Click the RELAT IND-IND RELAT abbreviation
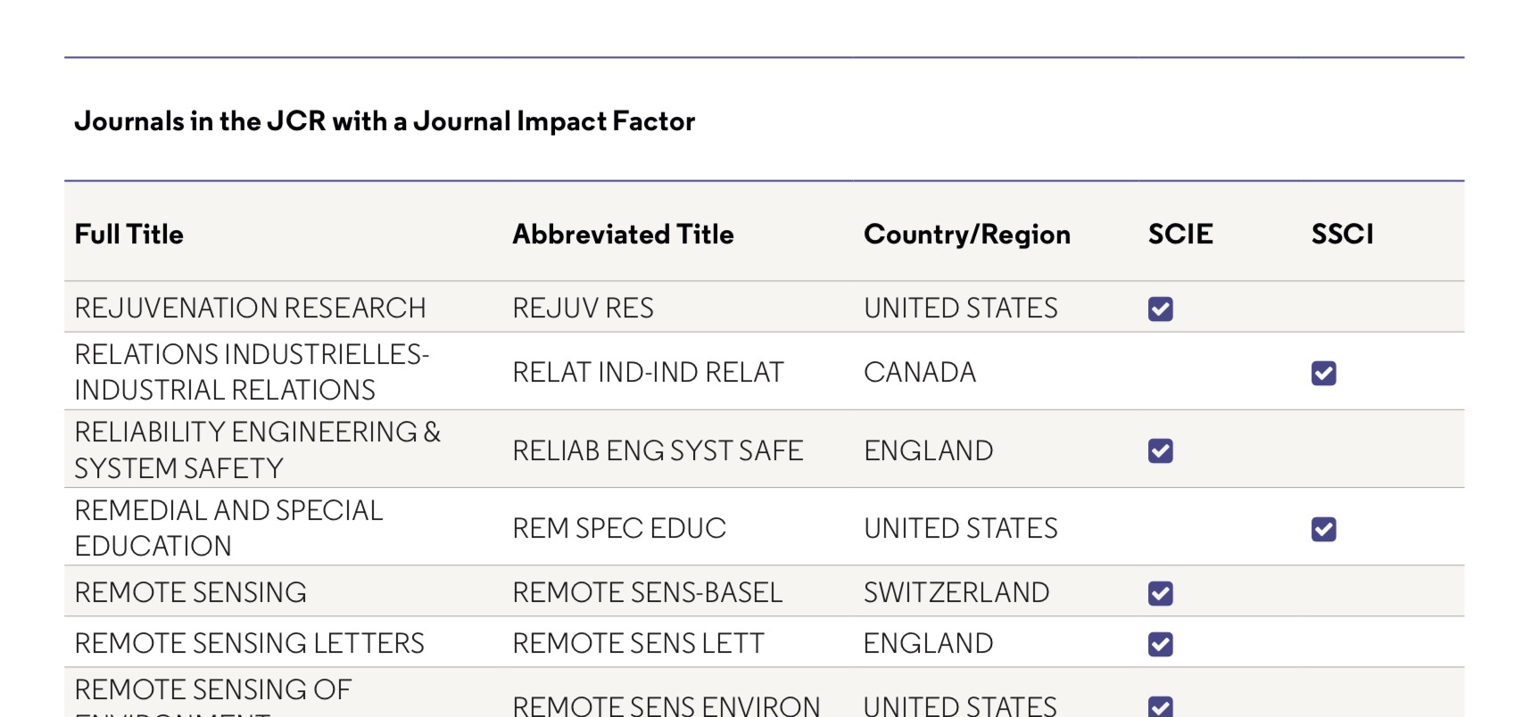Viewport: 1531px width, 717px height. pos(648,373)
